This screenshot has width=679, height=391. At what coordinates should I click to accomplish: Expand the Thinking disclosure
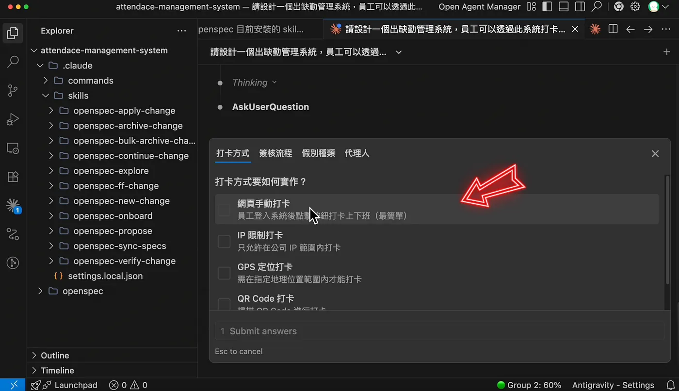pos(255,82)
